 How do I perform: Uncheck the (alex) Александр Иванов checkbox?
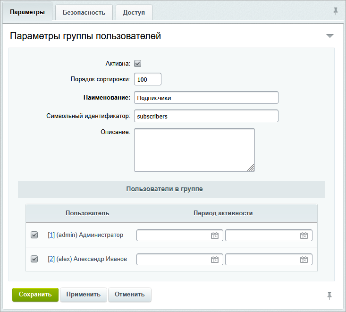(34, 259)
